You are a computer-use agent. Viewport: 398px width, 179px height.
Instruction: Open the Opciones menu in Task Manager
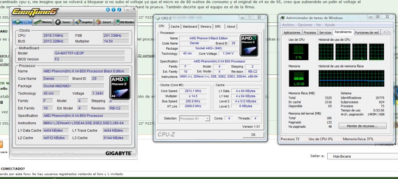pos(305,25)
